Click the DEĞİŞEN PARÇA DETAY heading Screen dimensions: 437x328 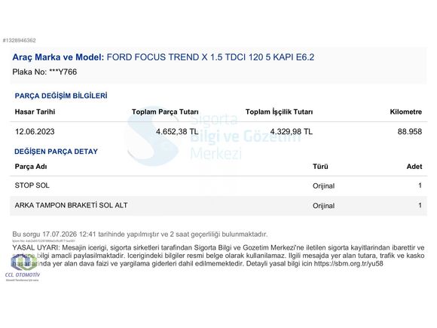point(56,152)
